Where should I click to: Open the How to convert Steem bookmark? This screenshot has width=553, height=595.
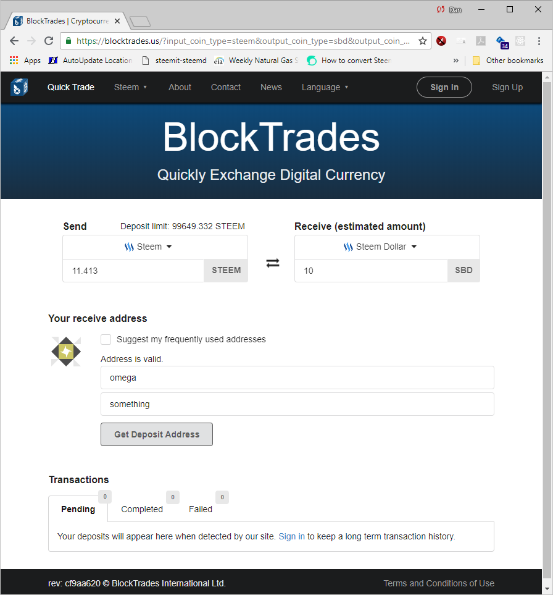click(349, 61)
